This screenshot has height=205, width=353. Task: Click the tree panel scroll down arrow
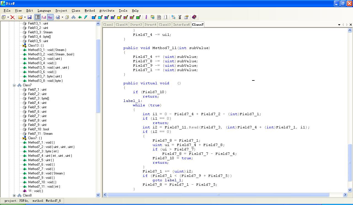pyautogui.click(x=98, y=195)
